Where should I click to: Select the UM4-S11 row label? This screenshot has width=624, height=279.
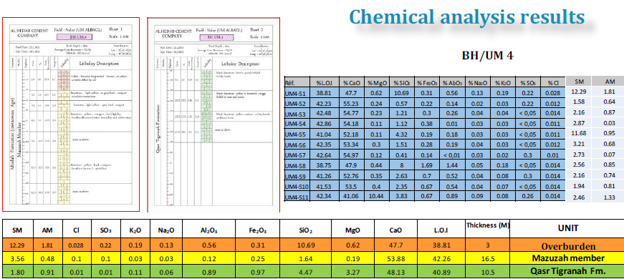point(297,195)
